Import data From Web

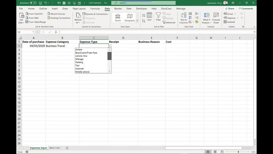[x=32, y=18]
